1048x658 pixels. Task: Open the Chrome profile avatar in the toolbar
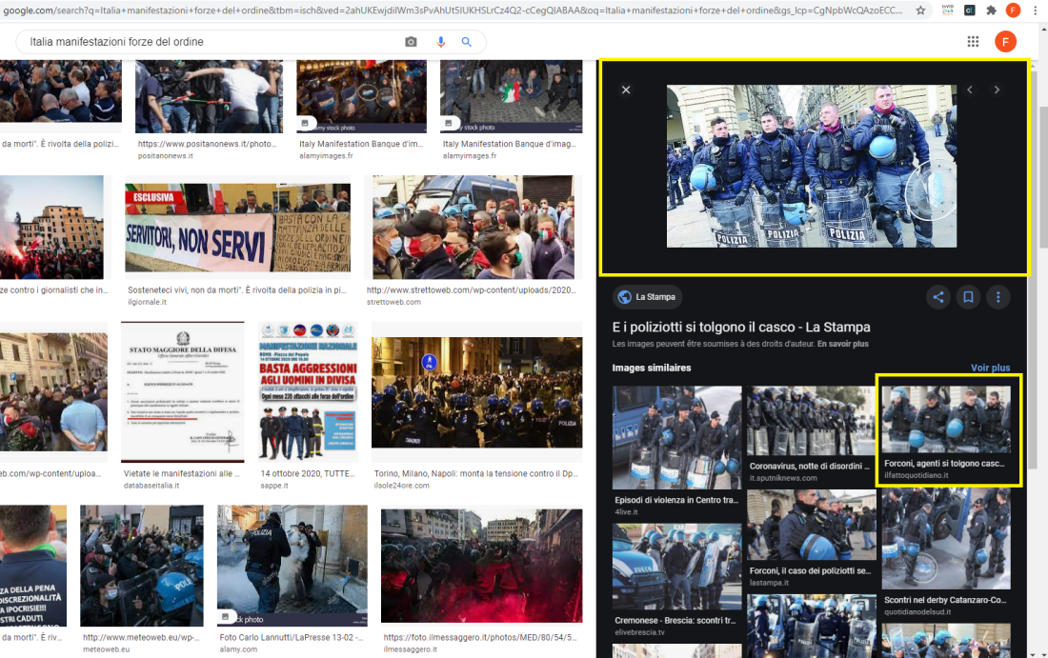click(x=1014, y=10)
